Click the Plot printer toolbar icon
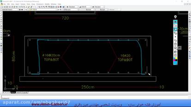 [x=10, y=7]
